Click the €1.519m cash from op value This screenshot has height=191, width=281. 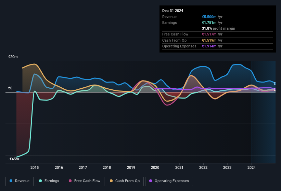pos(209,40)
